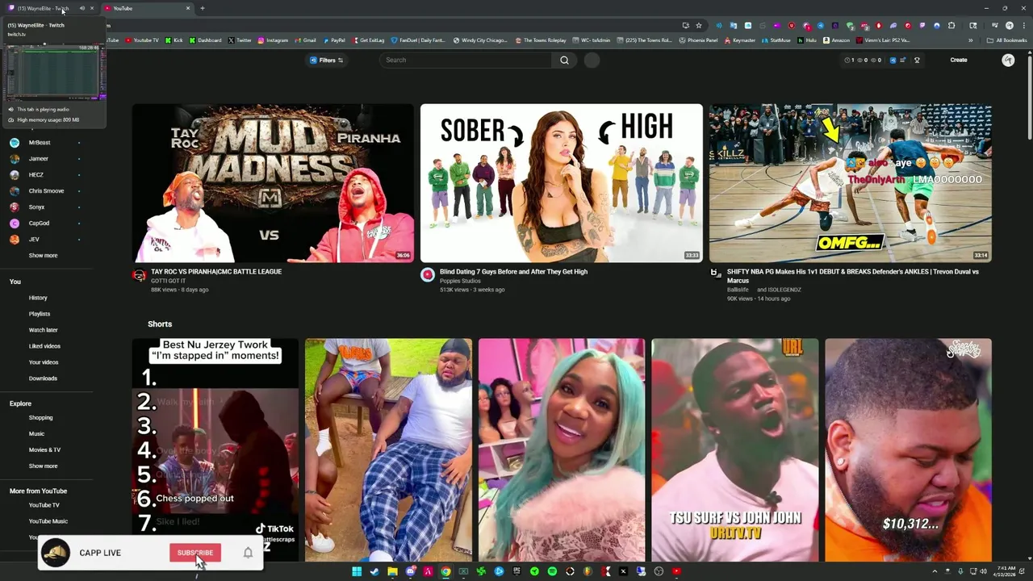Open Chris Smoove subscription channel
Image resolution: width=1033 pixels, height=581 pixels.
coord(46,191)
